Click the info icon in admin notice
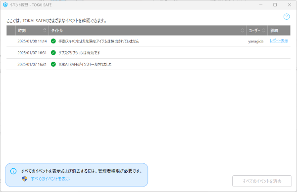The width and height of the screenshot is (297, 192). click(13, 171)
